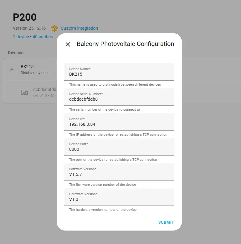Click the device icon beside dcbdccbfdd entry
The width and height of the screenshot is (241, 244).
(24, 92)
